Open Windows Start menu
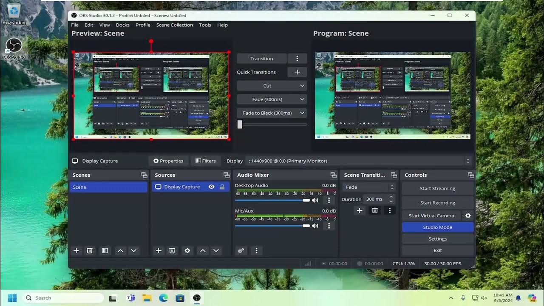This screenshot has width=544, height=306. (x=12, y=298)
